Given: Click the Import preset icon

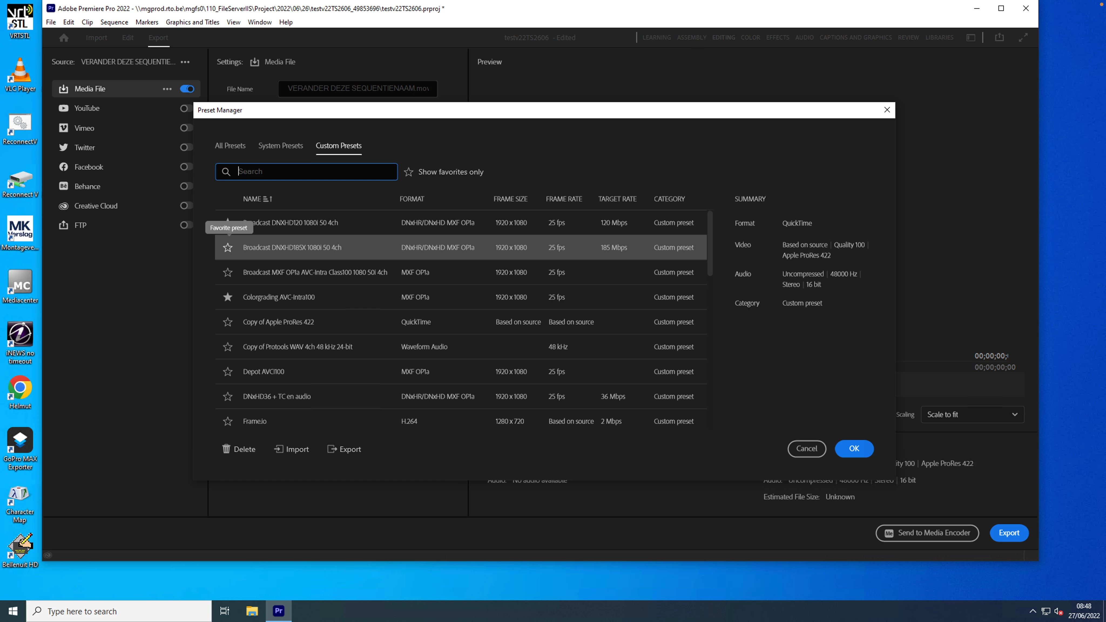Looking at the screenshot, I should (279, 449).
